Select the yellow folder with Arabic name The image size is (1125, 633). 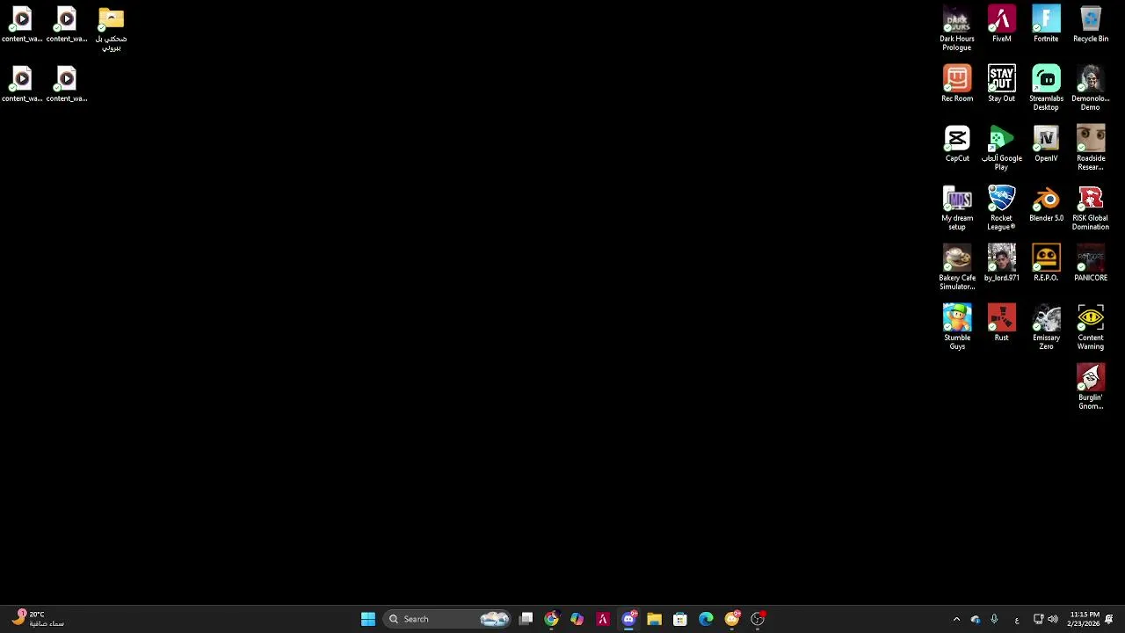point(111,28)
